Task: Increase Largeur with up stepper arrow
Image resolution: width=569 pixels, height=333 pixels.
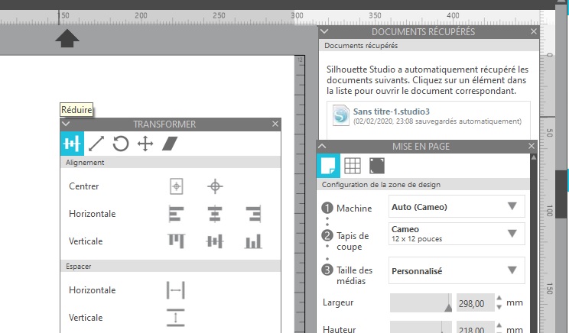Action: [499, 298]
